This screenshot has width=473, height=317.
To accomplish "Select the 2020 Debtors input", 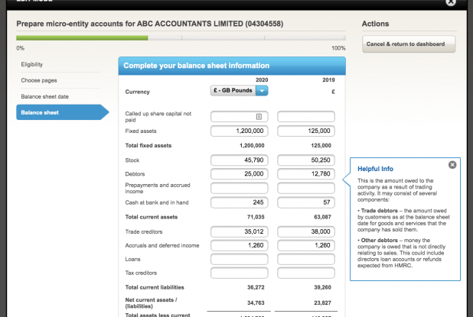I will [239, 173].
